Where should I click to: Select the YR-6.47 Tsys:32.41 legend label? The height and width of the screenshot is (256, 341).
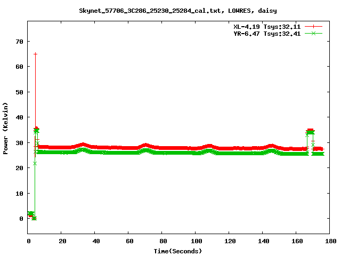point(267,34)
